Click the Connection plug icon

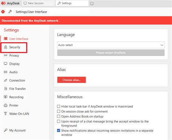coord(5,80)
